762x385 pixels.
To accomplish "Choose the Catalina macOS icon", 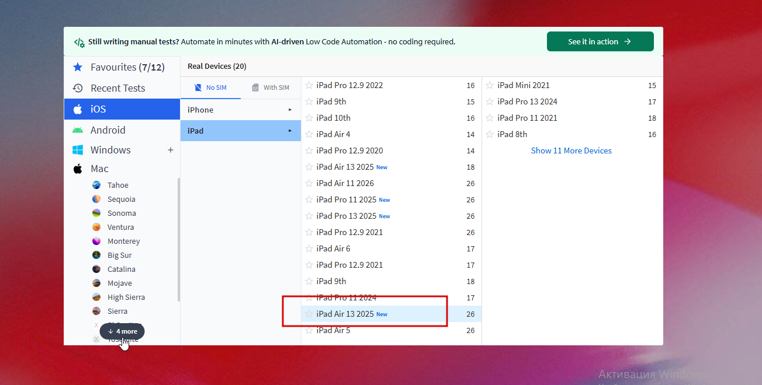I will (x=96, y=269).
